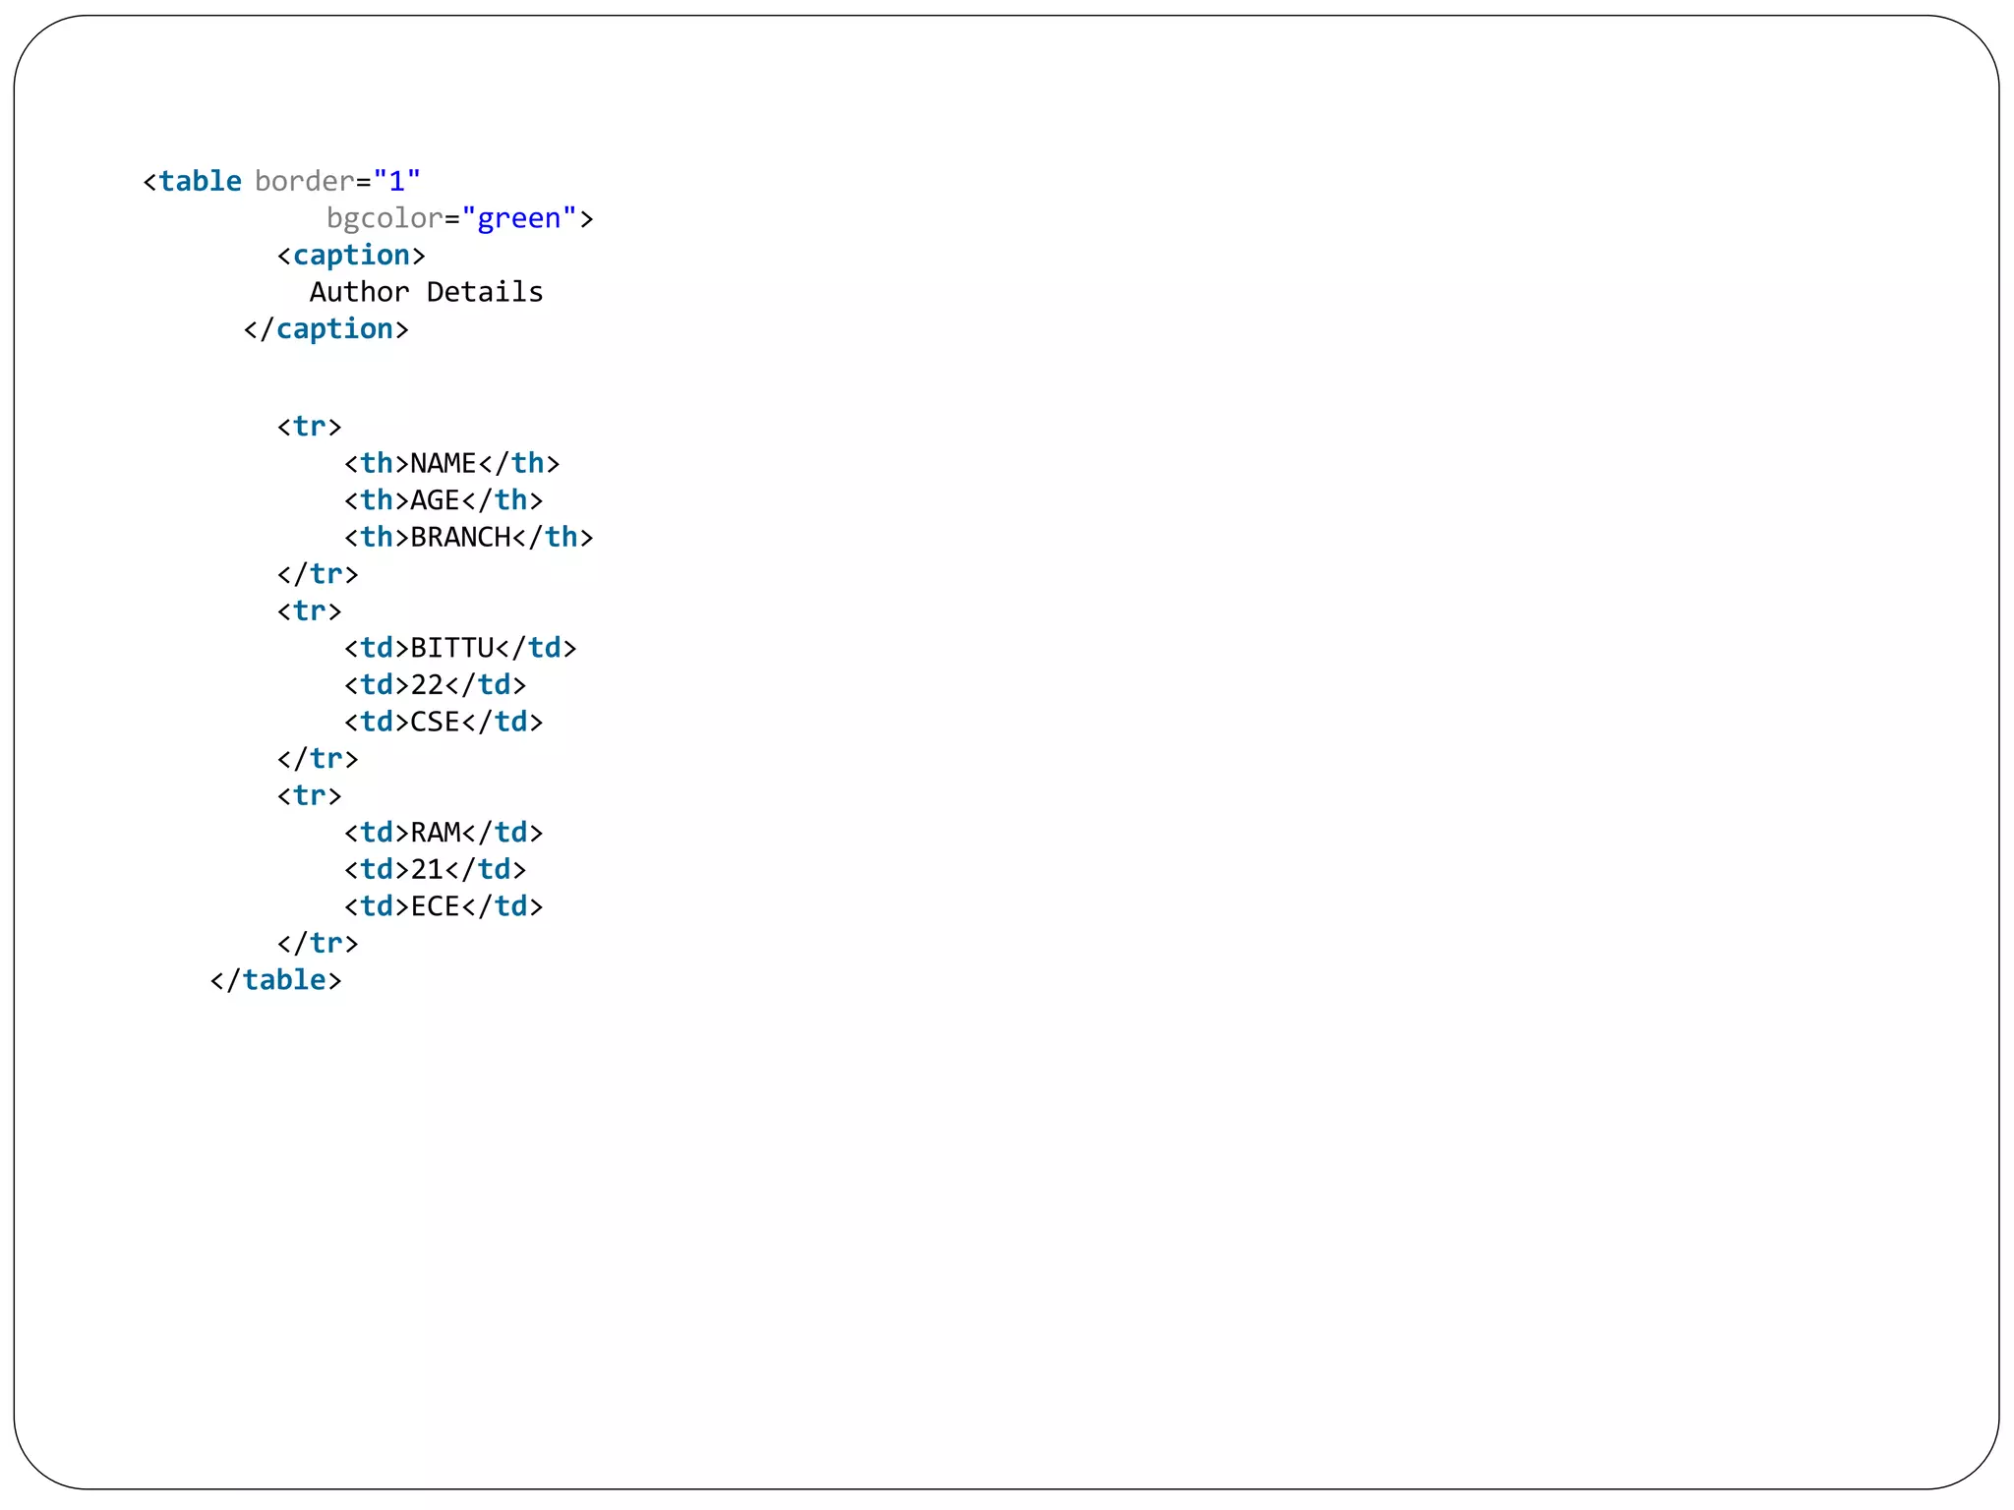Click the closing caption tag
Image resolution: width=2014 pixels, height=1510 pixels.
(326, 329)
